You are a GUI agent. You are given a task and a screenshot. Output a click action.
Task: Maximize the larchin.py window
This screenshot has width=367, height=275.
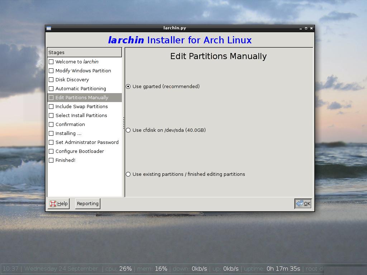[306, 28]
